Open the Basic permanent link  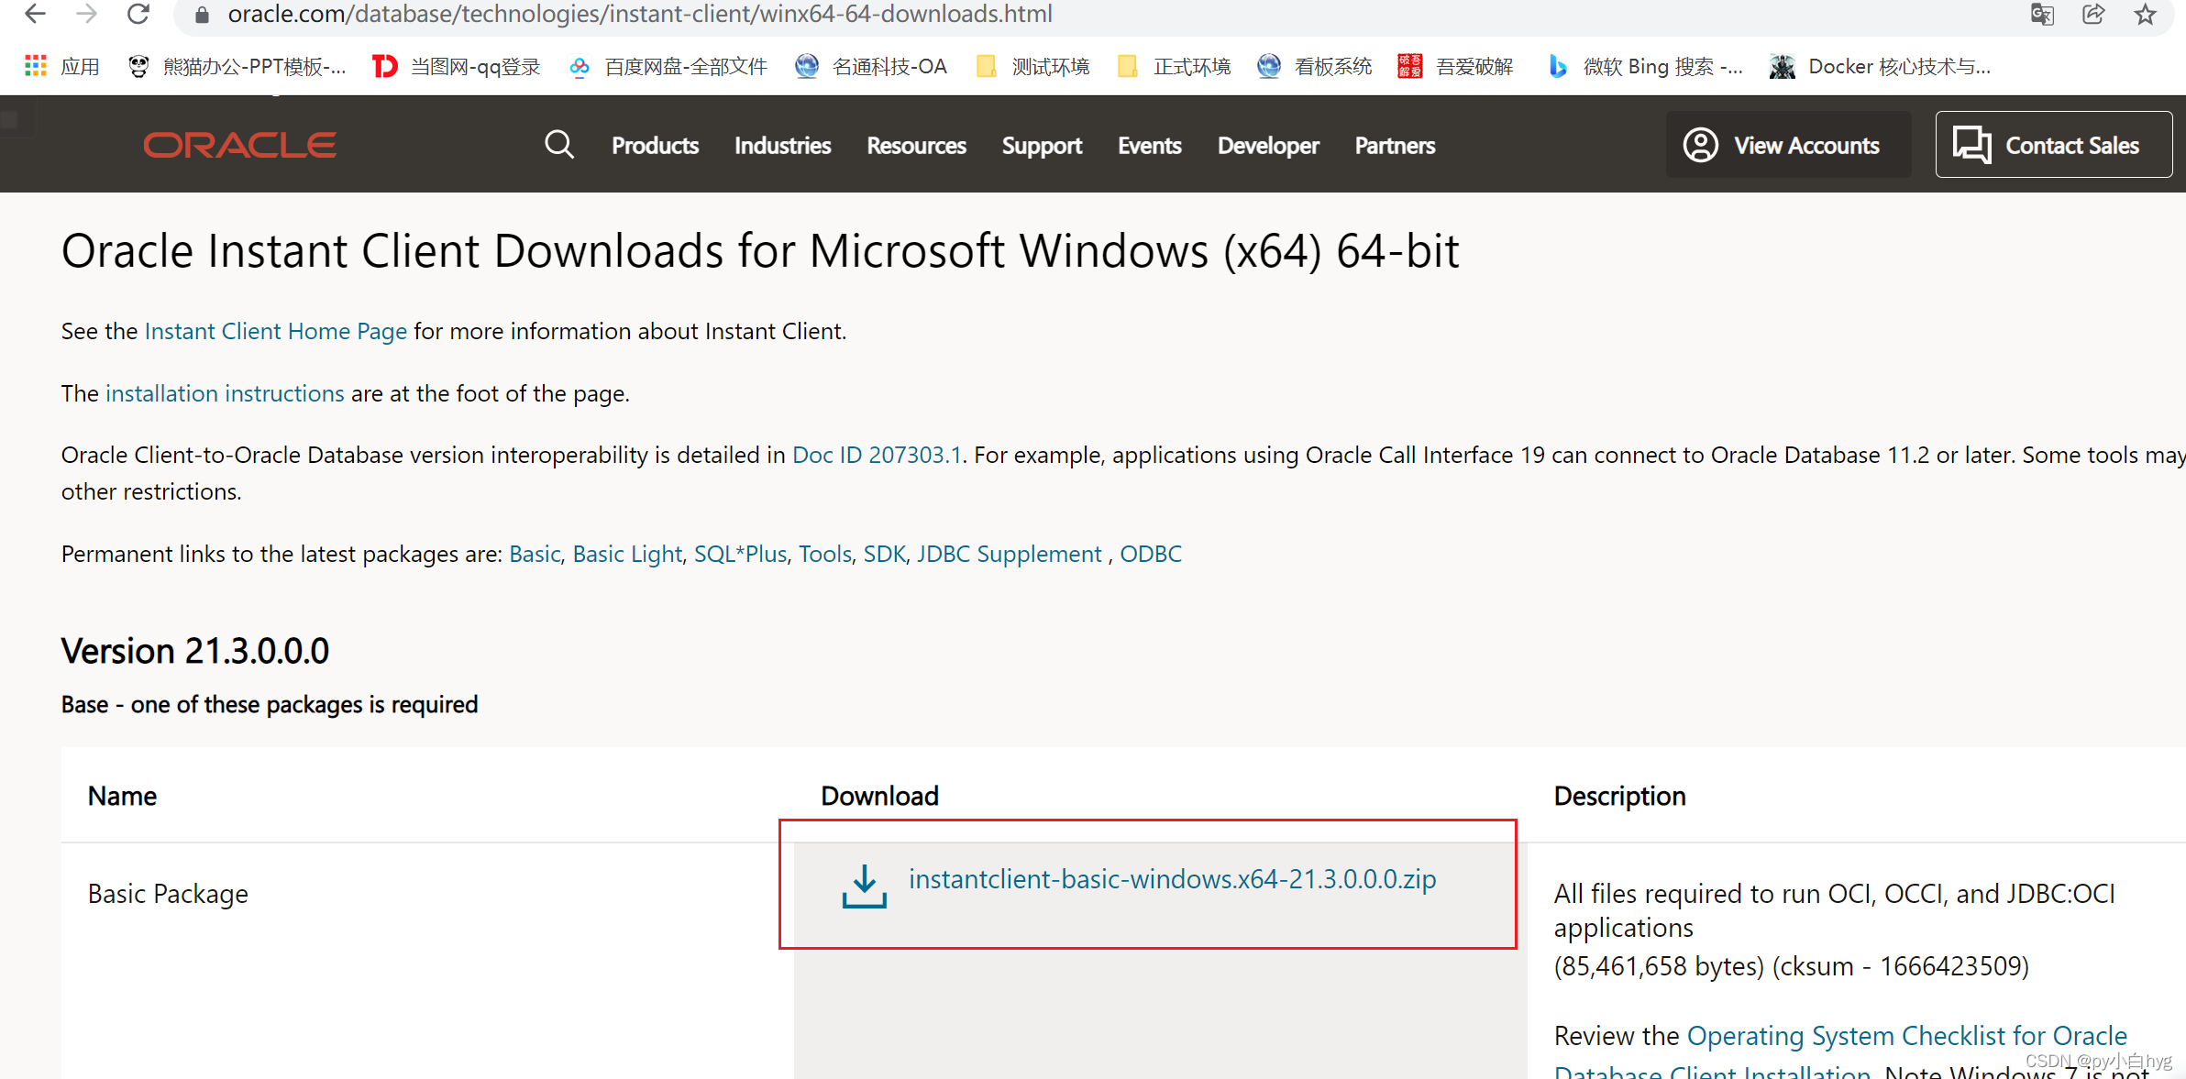tap(535, 554)
